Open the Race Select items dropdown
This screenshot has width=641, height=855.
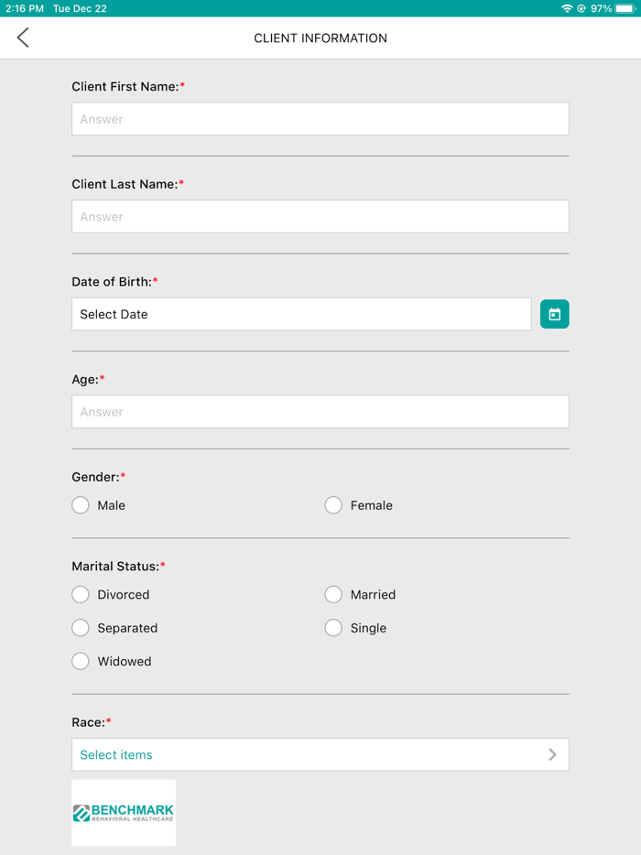pyautogui.click(x=320, y=754)
